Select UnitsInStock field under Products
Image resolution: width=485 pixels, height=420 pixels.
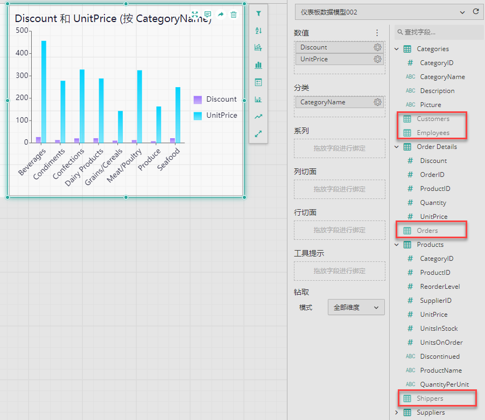(439, 329)
